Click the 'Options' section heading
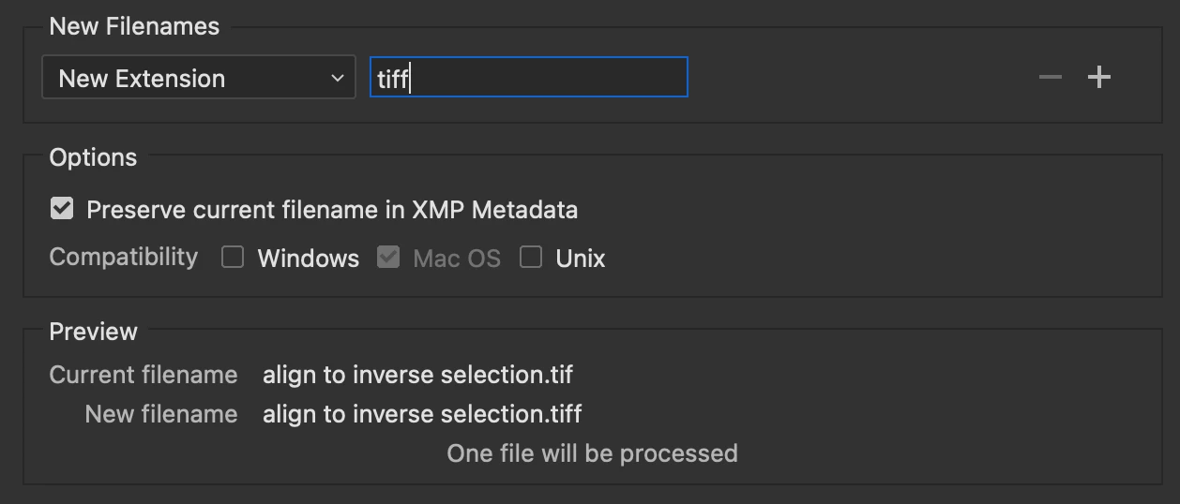Image resolution: width=1180 pixels, height=504 pixels. [93, 157]
